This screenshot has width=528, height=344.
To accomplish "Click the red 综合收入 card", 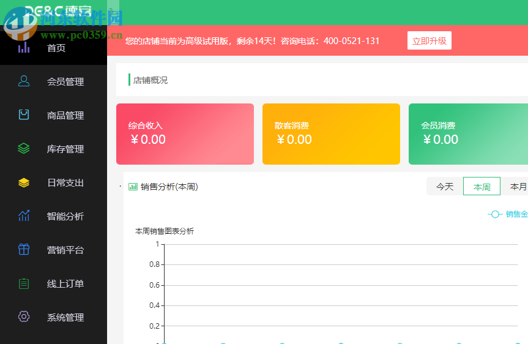I will tap(185, 134).
